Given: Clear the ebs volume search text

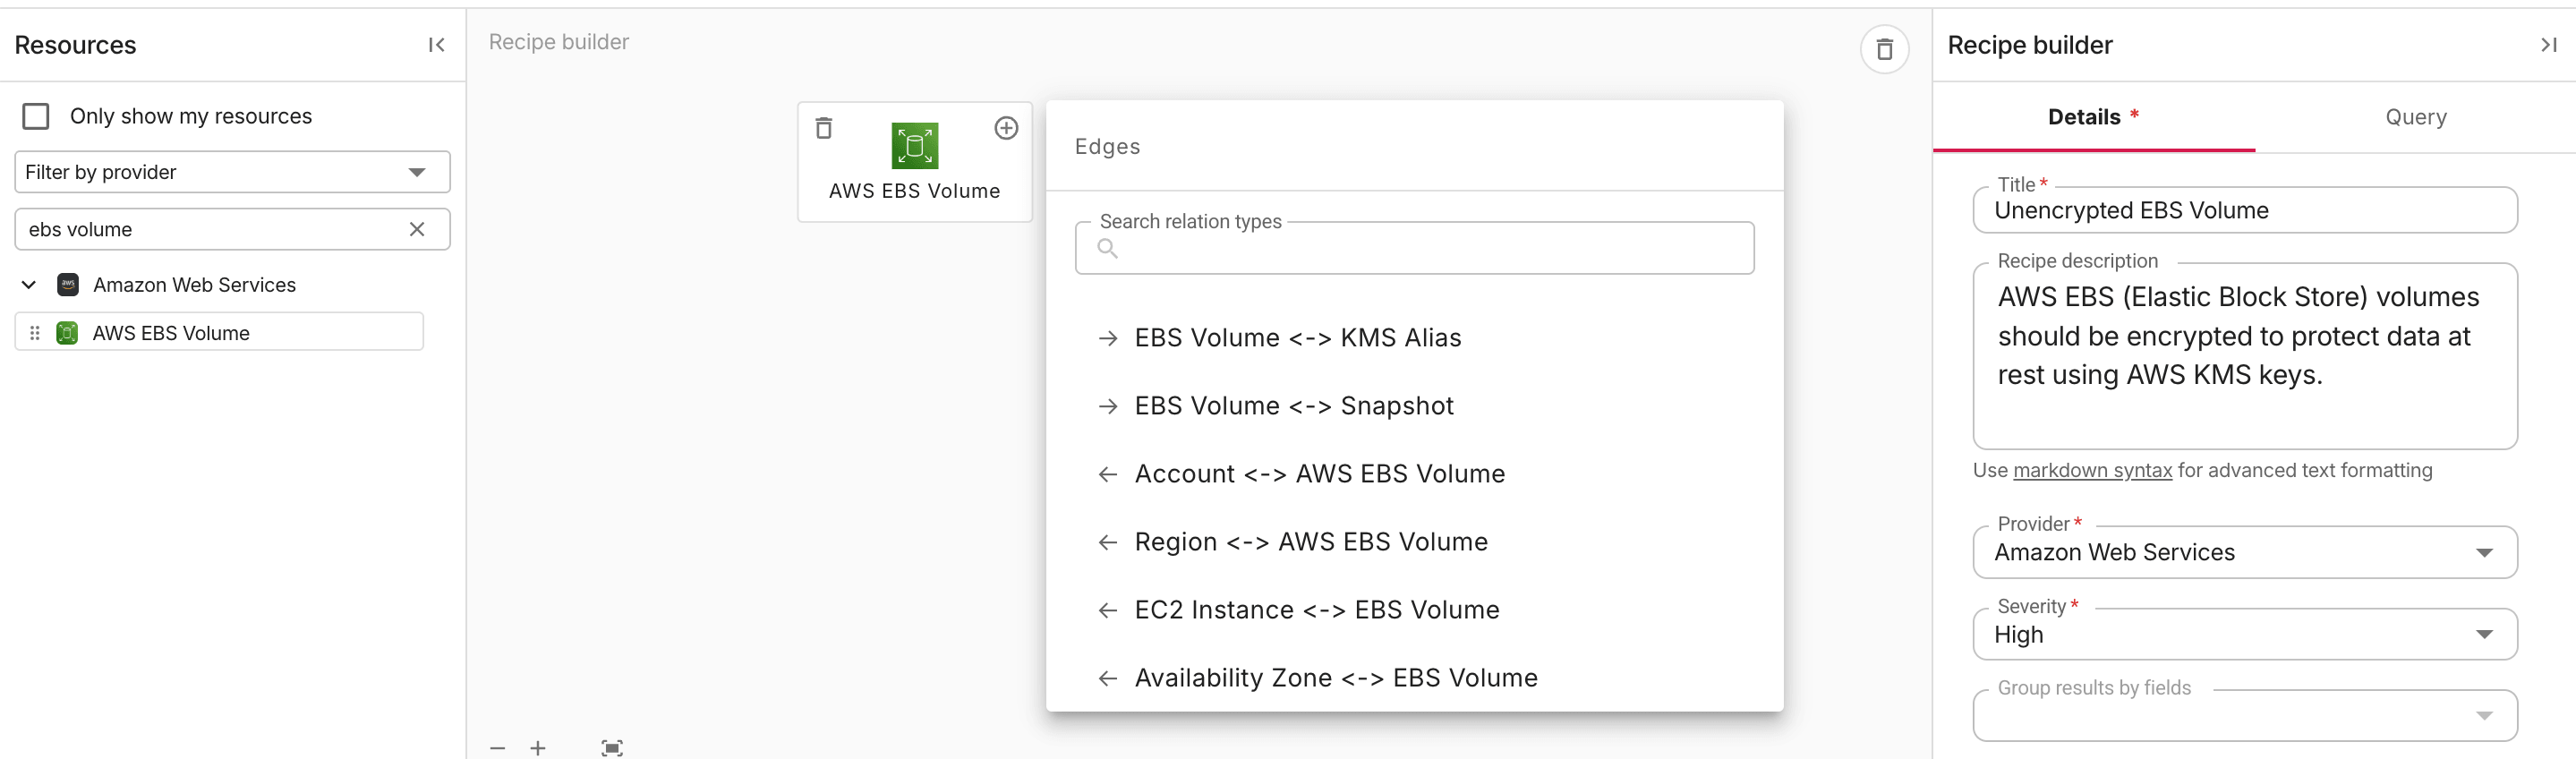Looking at the screenshot, I should pyautogui.click(x=417, y=229).
